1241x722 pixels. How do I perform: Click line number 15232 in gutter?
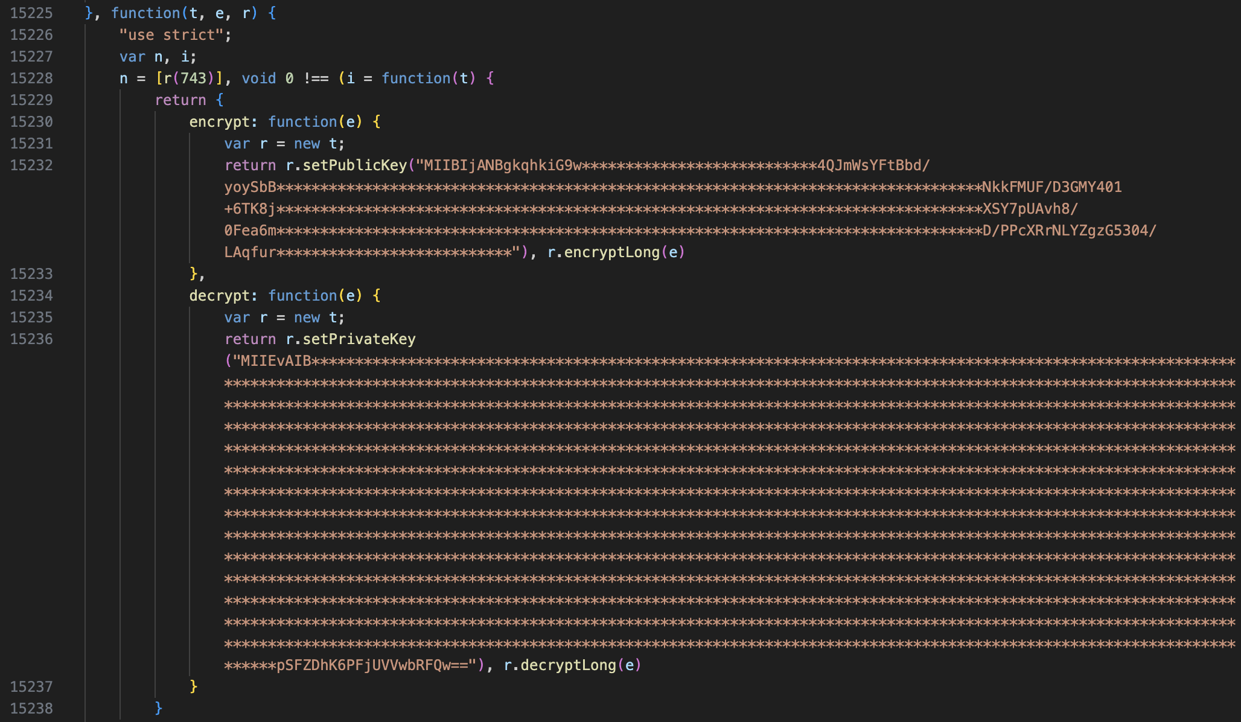[31, 165]
